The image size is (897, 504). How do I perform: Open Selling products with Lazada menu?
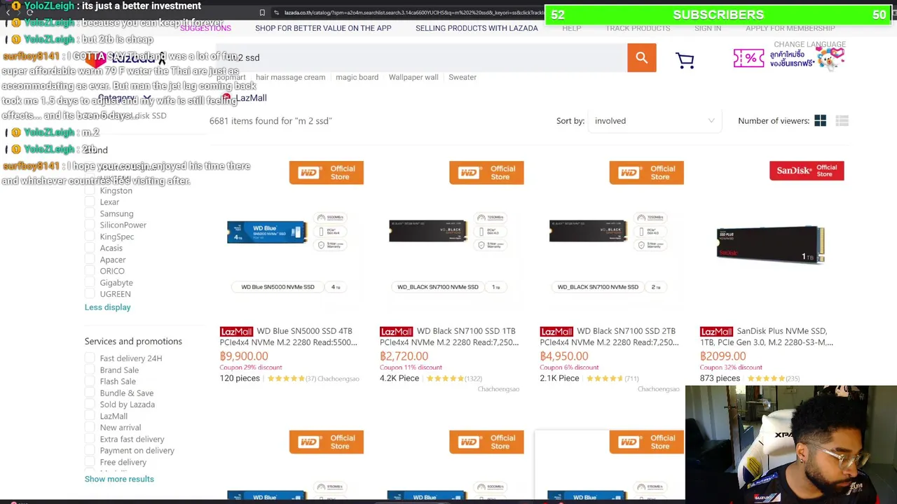477,28
